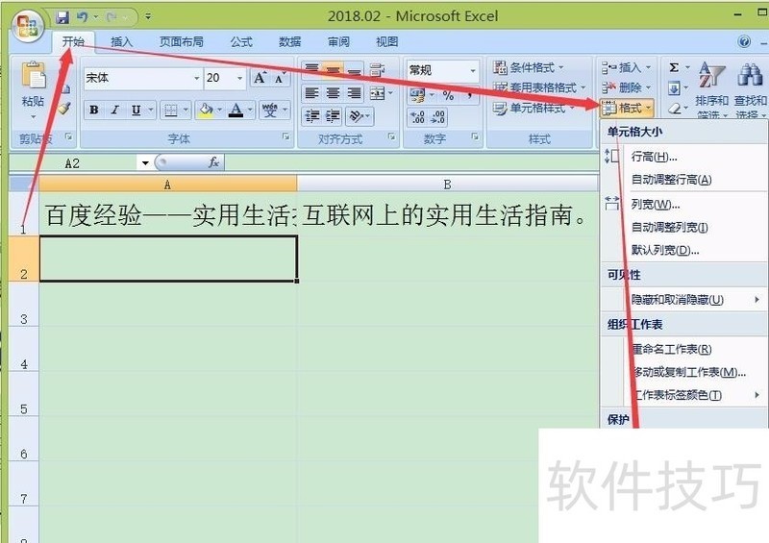Toggle middle vertical alignment

pyautogui.click(x=333, y=69)
